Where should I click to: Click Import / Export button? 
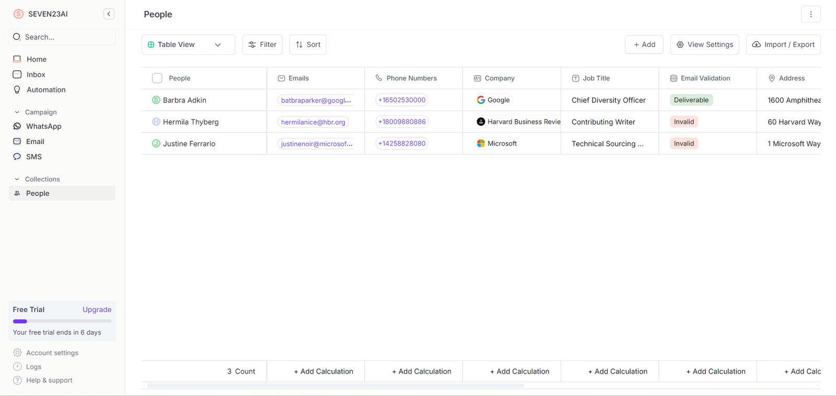pos(783,44)
